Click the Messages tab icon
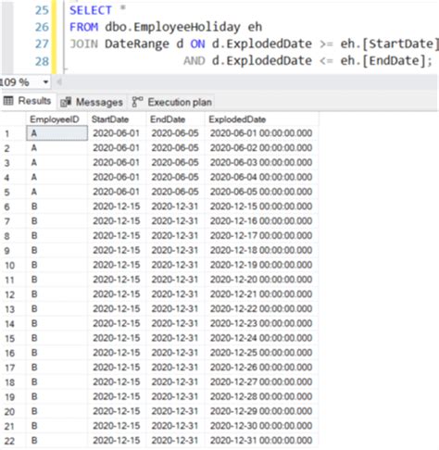 click(x=66, y=102)
